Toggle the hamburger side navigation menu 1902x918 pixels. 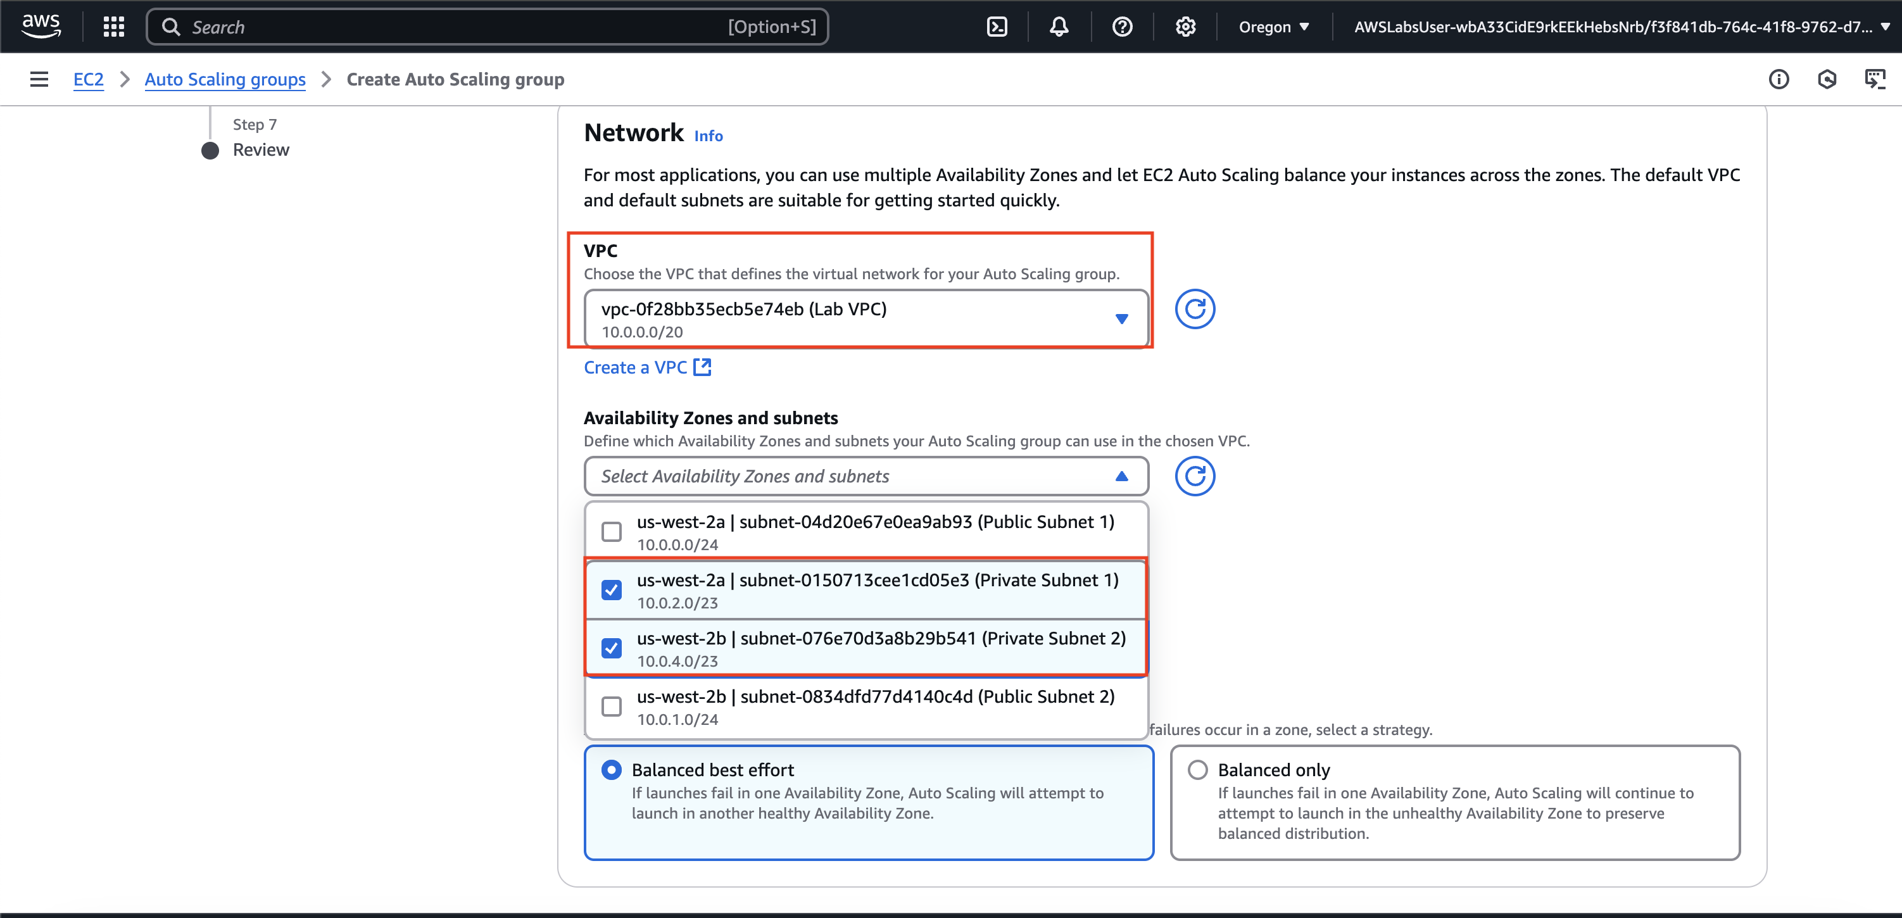pos(39,79)
